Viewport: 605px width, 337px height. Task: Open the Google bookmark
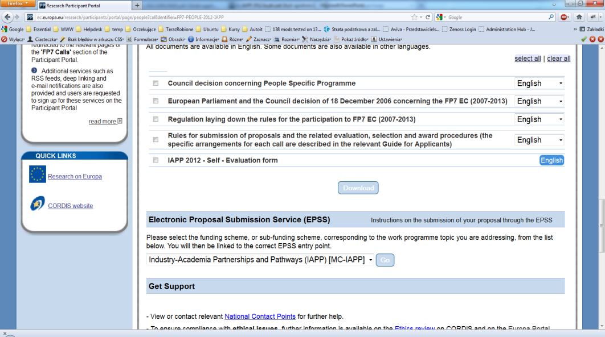coord(13,29)
